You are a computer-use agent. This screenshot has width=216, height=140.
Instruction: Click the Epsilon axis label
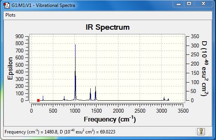click(10, 69)
